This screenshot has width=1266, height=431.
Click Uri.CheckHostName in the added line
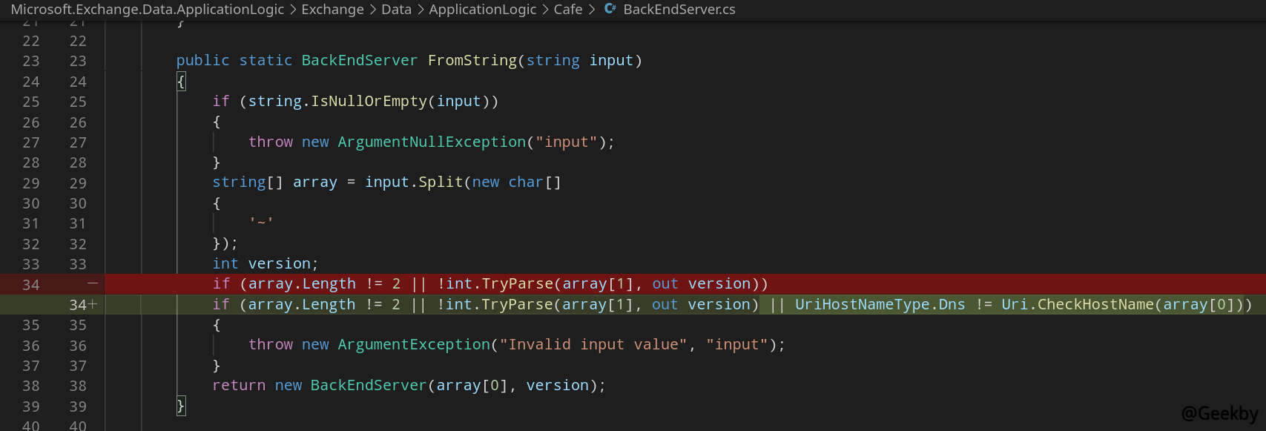click(x=1077, y=305)
